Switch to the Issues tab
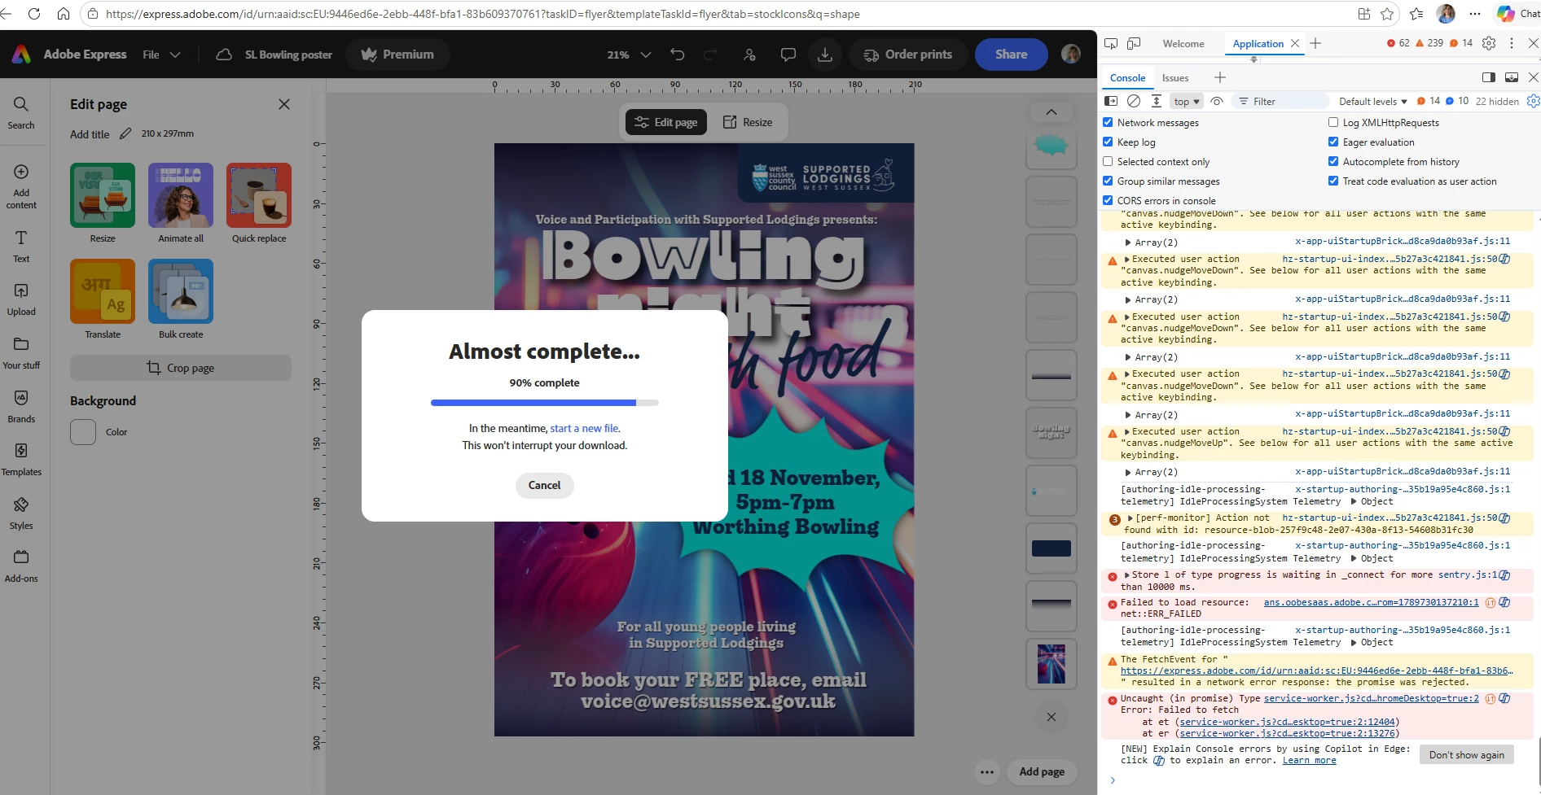1541x795 pixels. [x=1175, y=78]
